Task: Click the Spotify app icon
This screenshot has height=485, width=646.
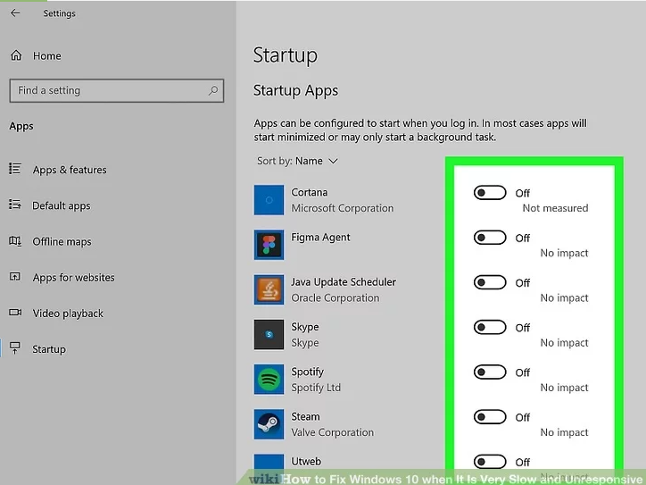Action: 269,380
